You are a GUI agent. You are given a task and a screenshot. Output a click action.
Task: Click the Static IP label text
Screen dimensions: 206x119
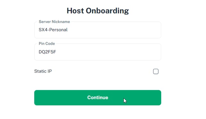43,71
